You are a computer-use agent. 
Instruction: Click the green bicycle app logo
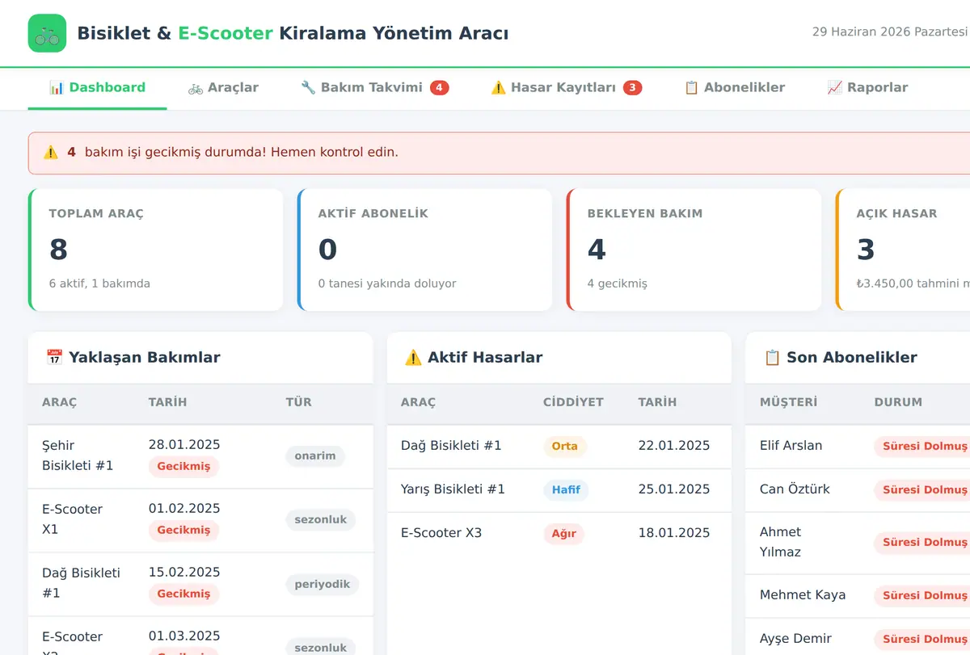[47, 33]
